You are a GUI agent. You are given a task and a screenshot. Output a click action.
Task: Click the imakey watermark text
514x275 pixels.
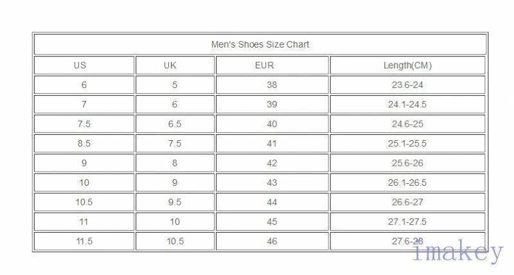coord(457,253)
